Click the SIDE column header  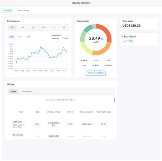click(x=37, y=112)
